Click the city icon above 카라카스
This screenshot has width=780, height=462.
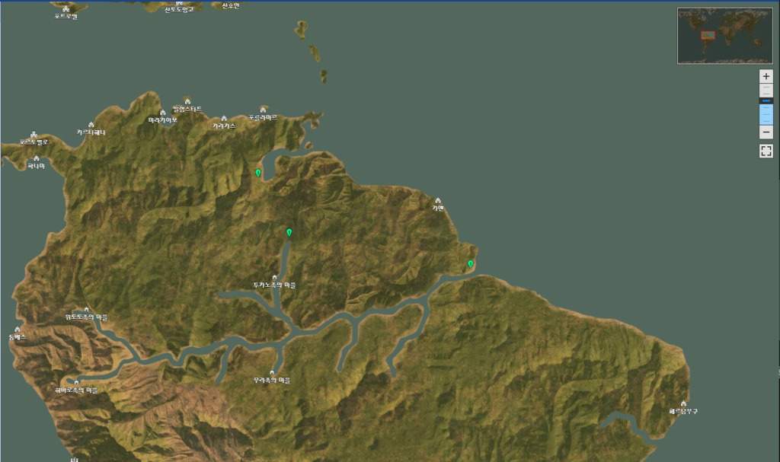(224, 119)
